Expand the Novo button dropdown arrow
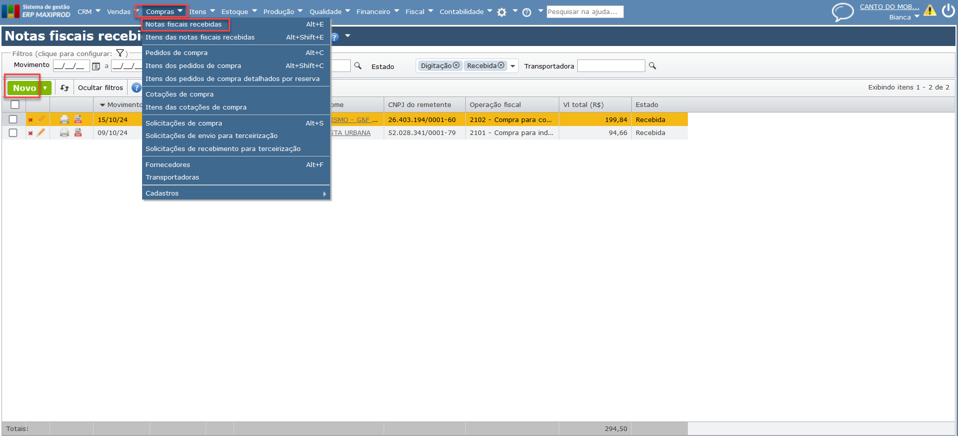The width and height of the screenshot is (958, 436). (x=45, y=88)
